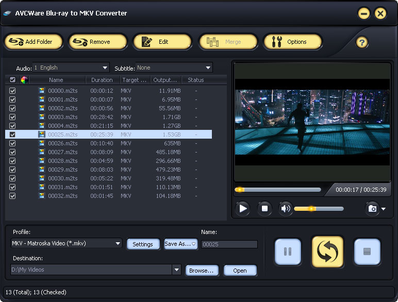Open the Subtitle dropdown
The width and height of the screenshot is (398, 302).
[x=174, y=68]
